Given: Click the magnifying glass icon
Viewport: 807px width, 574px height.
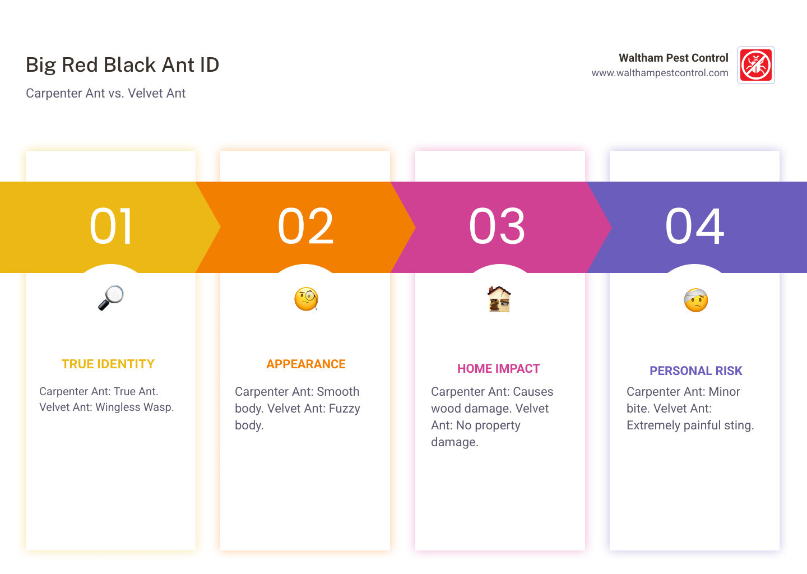Looking at the screenshot, I should point(110,298).
